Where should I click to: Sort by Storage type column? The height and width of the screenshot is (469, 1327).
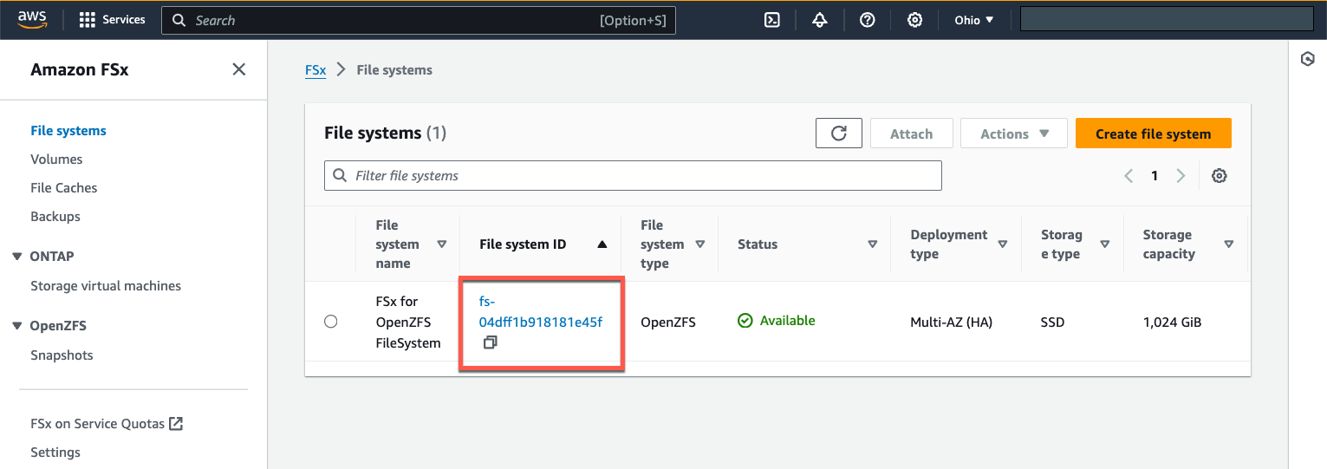tap(1105, 244)
